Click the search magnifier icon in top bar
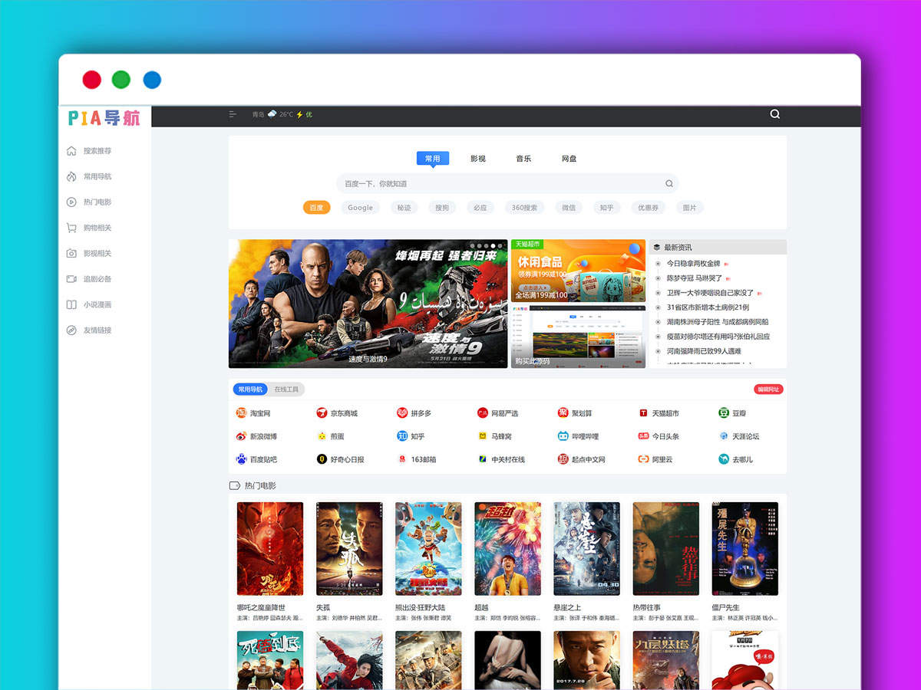Image resolution: width=921 pixels, height=690 pixels. point(774,114)
